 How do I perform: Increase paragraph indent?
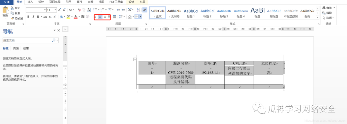click(x=123, y=10)
